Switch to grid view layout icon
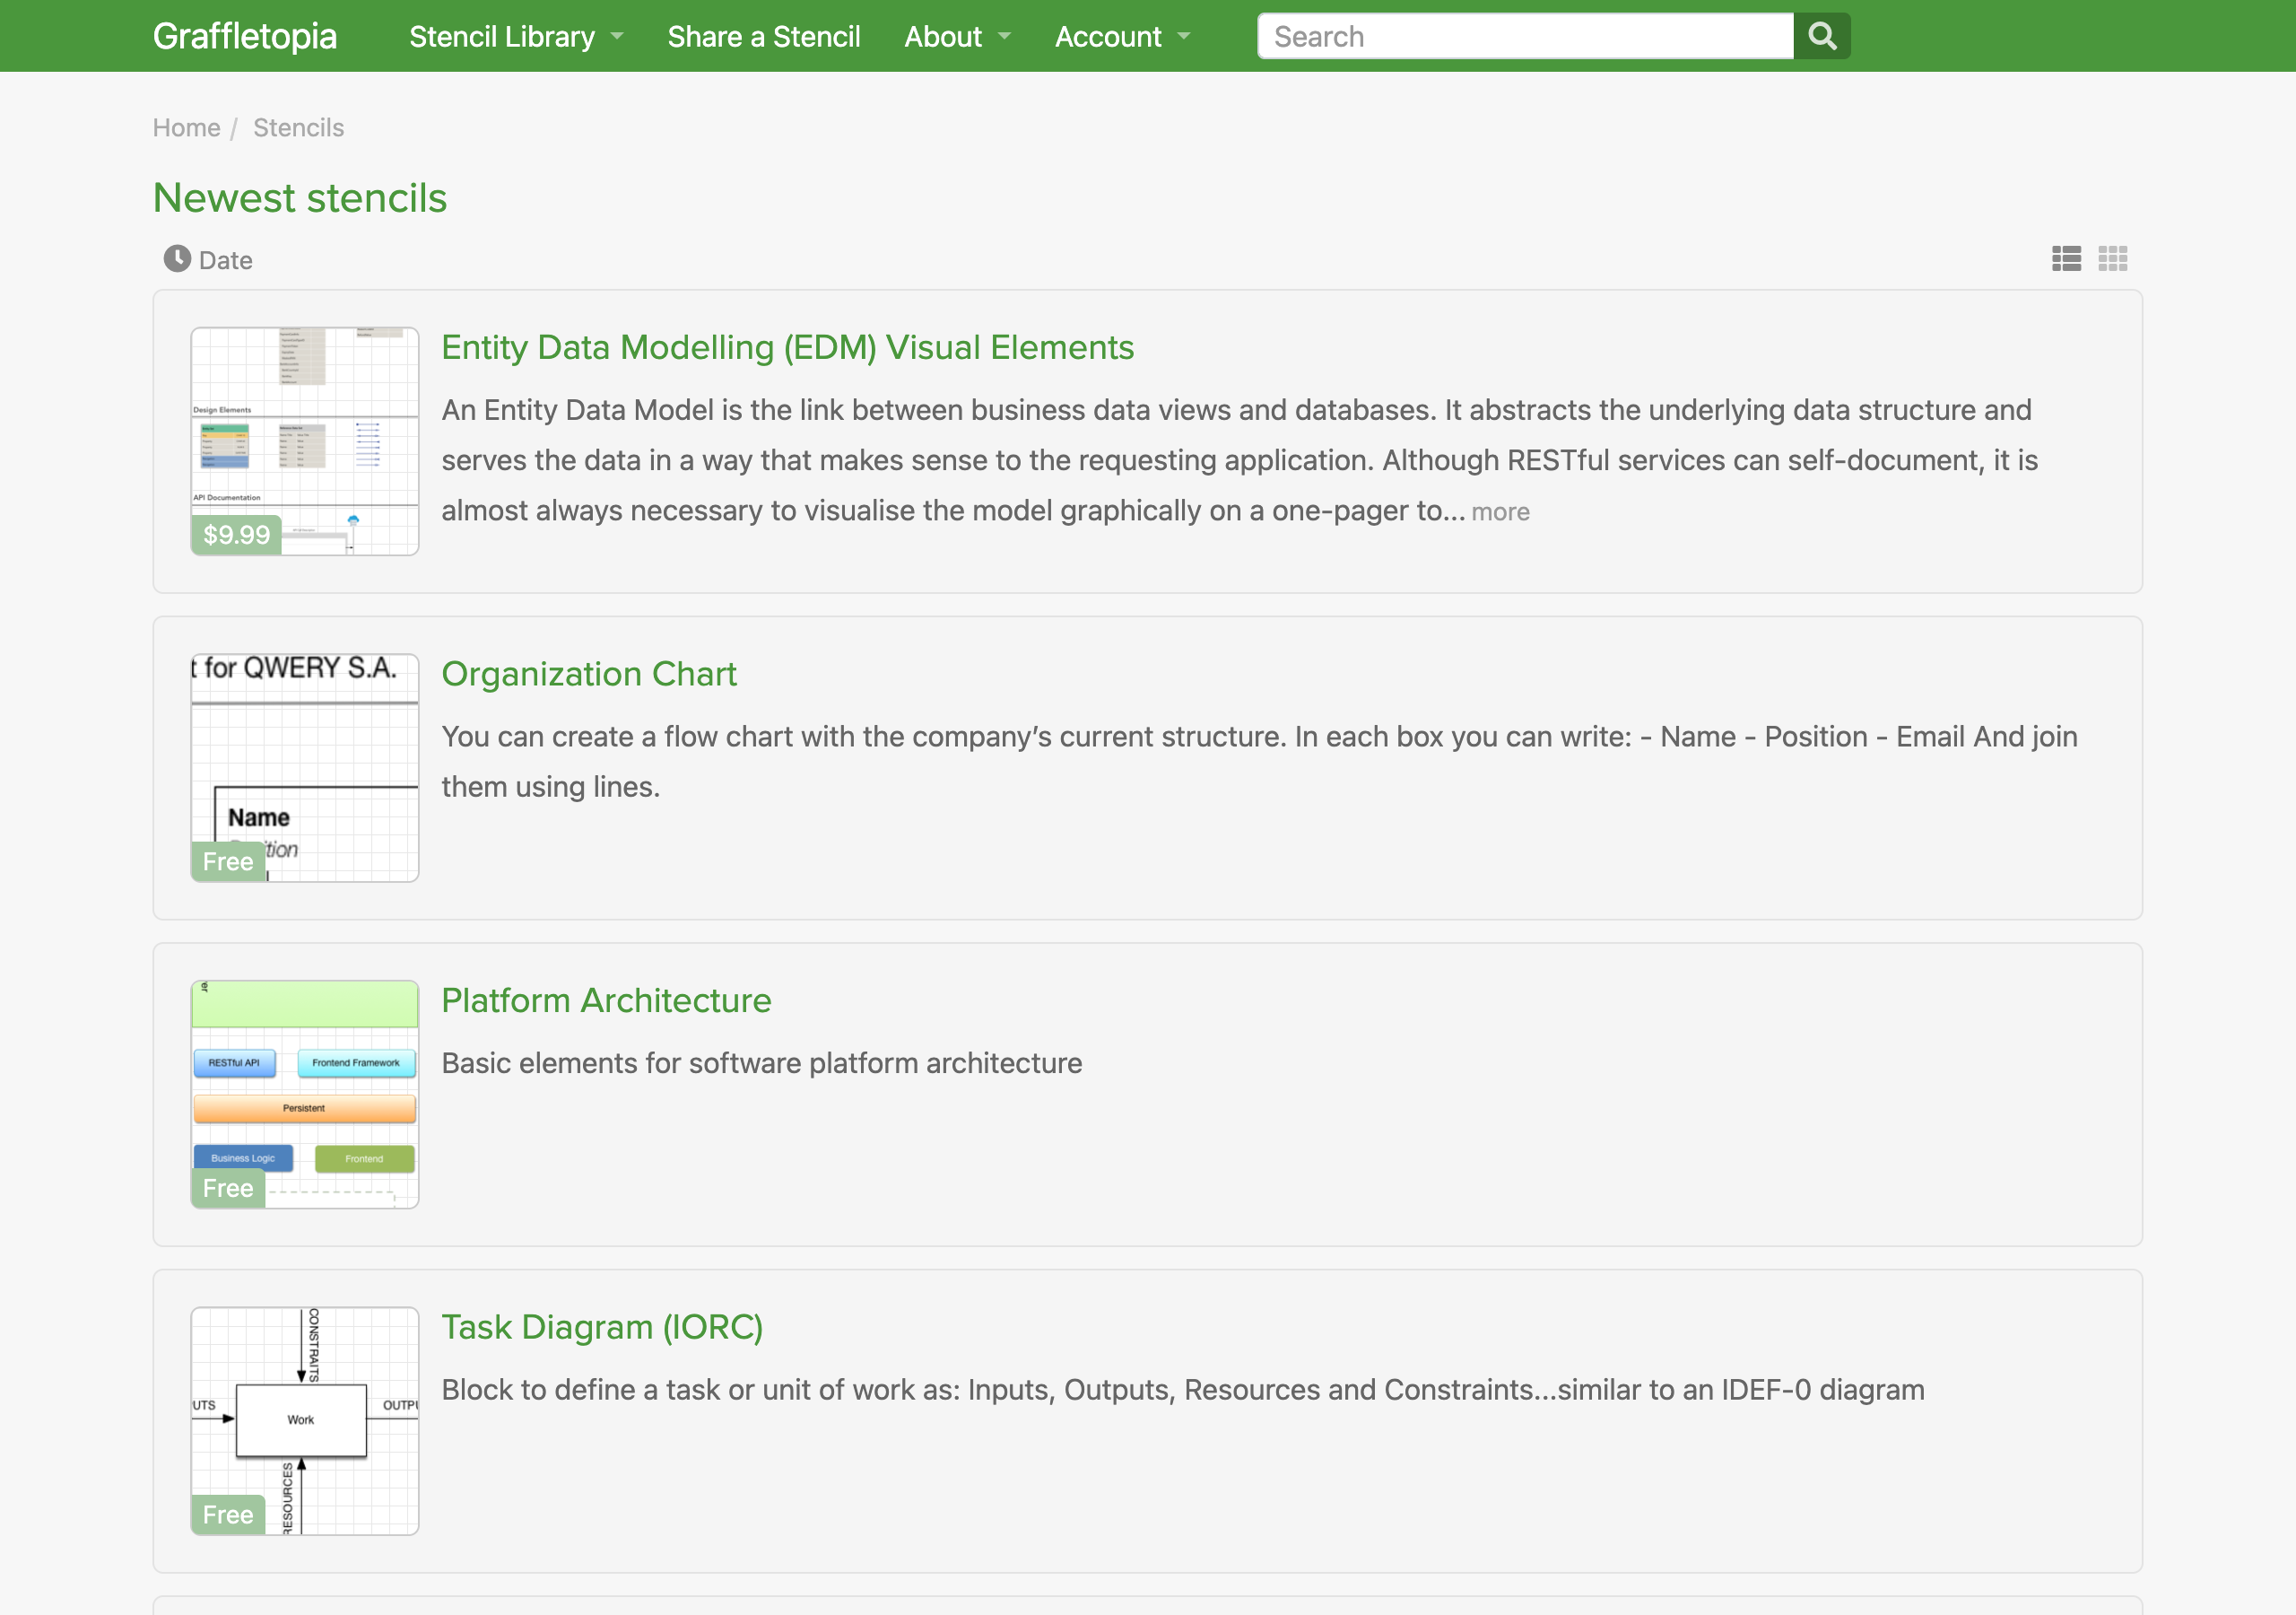2296x1615 pixels. (2112, 259)
